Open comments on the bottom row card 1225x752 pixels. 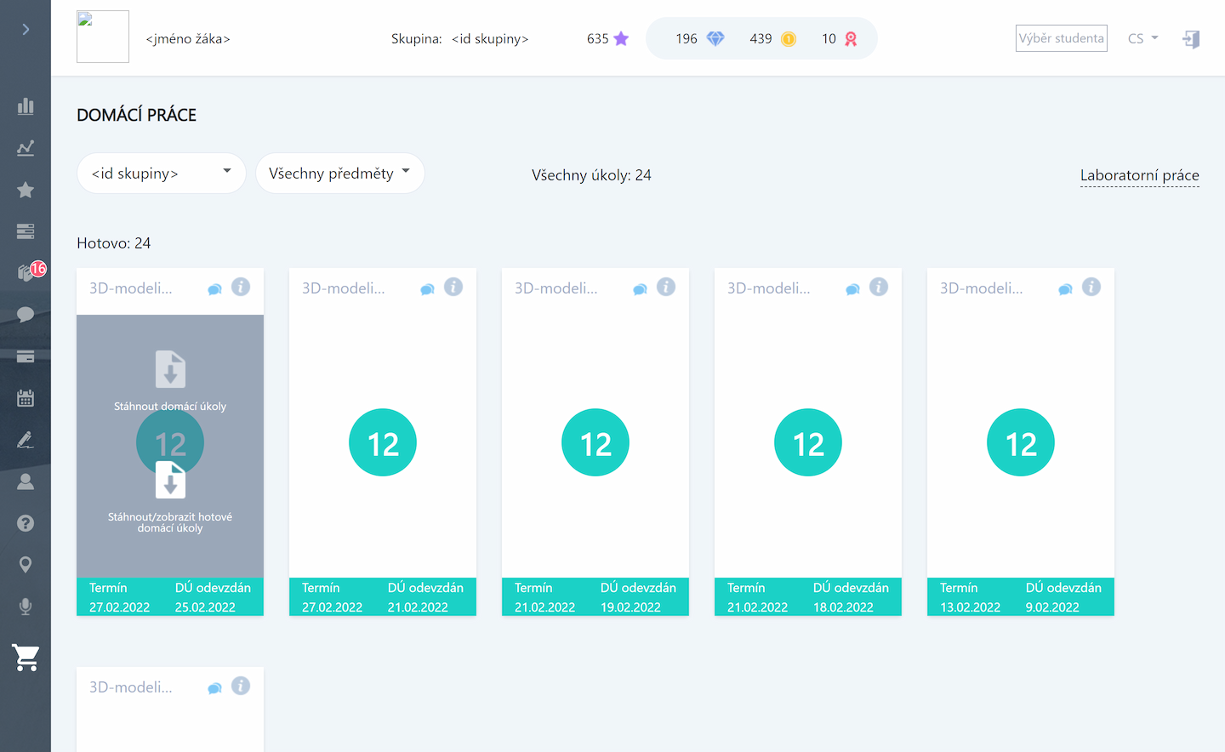click(215, 688)
